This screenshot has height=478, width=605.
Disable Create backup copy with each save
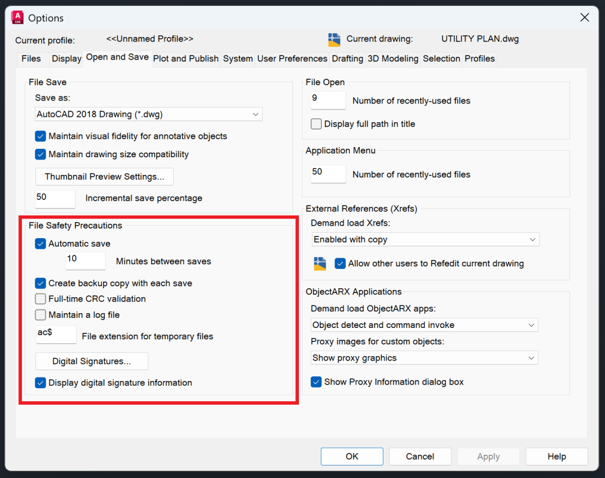point(40,283)
